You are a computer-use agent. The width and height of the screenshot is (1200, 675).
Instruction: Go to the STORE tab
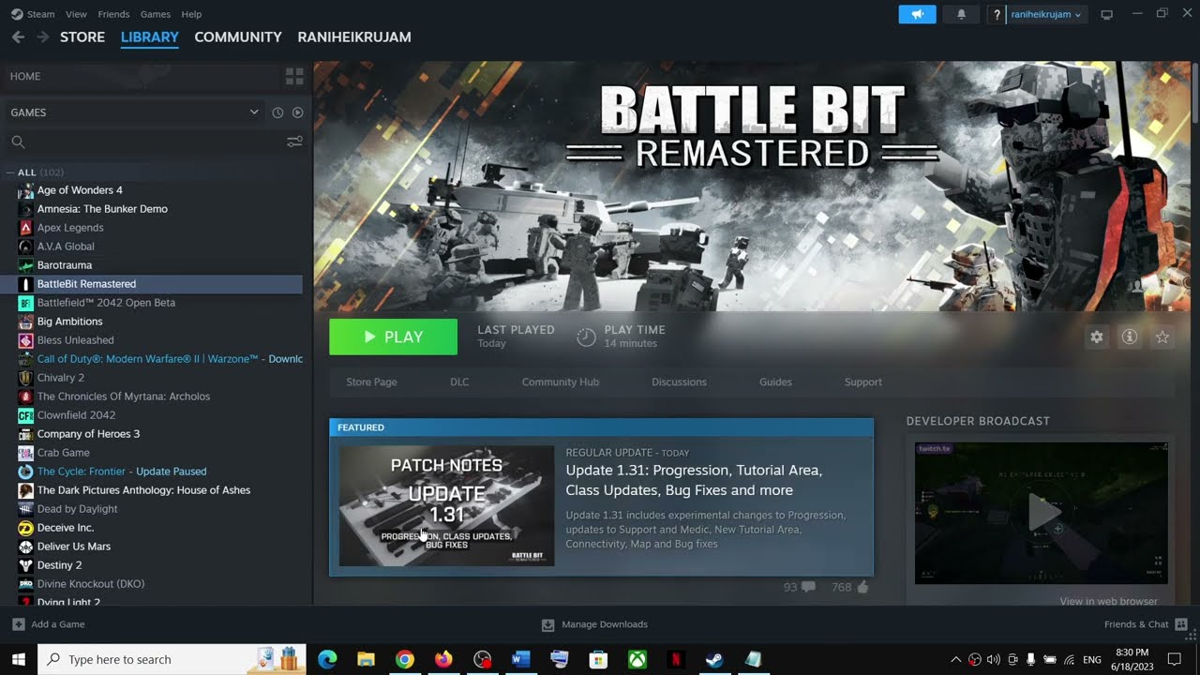pyautogui.click(x=82, y=37)
